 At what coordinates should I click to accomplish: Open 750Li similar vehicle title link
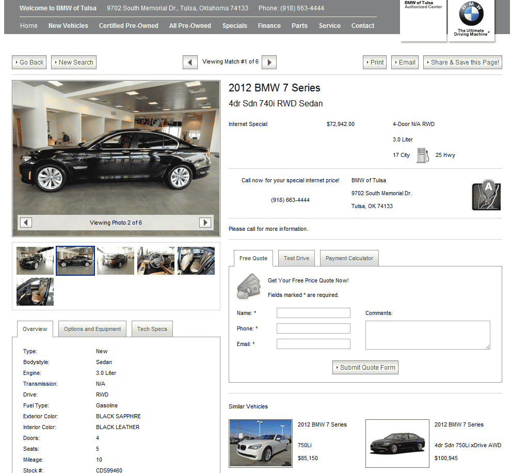322,424
